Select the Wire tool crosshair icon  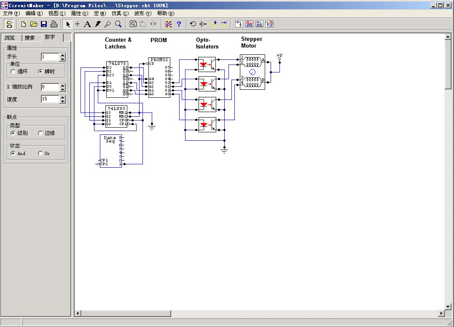coord(77,24)
